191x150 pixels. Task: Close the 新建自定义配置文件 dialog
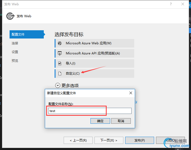coord(131,93)
